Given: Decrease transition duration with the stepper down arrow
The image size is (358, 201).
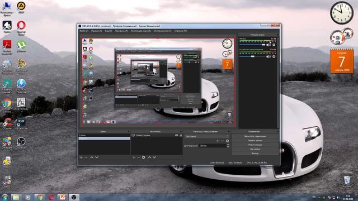Looking at the screenshot, I should tap(228, 146).
